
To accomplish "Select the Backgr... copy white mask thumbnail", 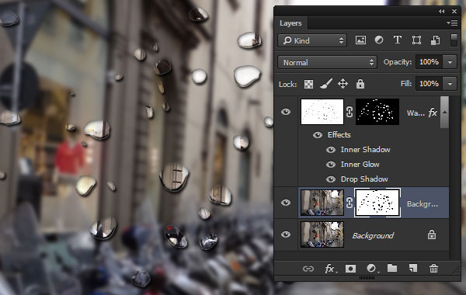I will coord(377,203).
